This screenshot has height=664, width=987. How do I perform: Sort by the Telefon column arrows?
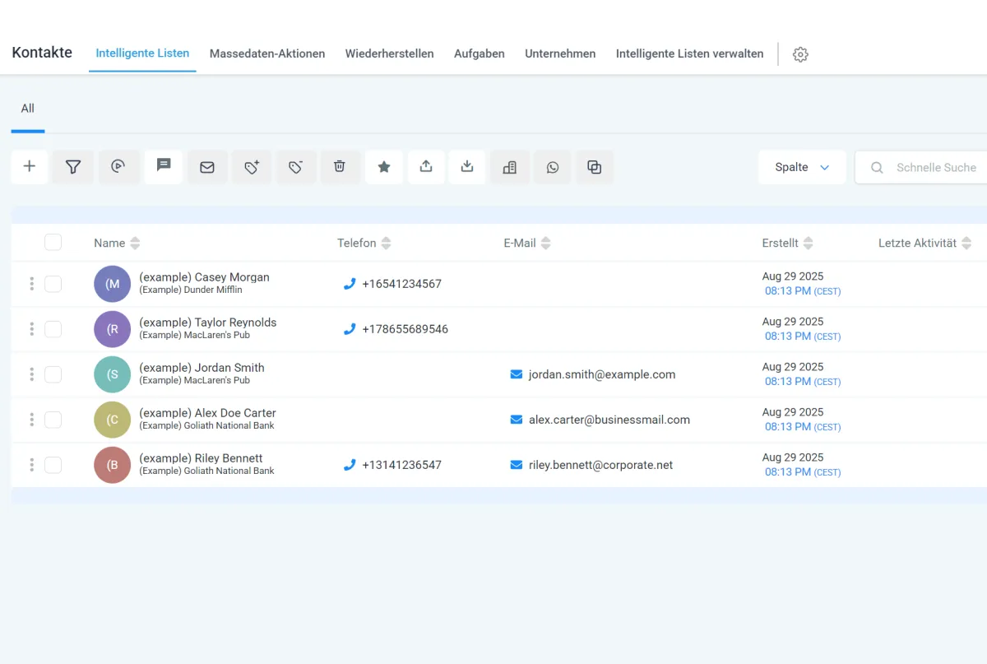pos(386,244)
